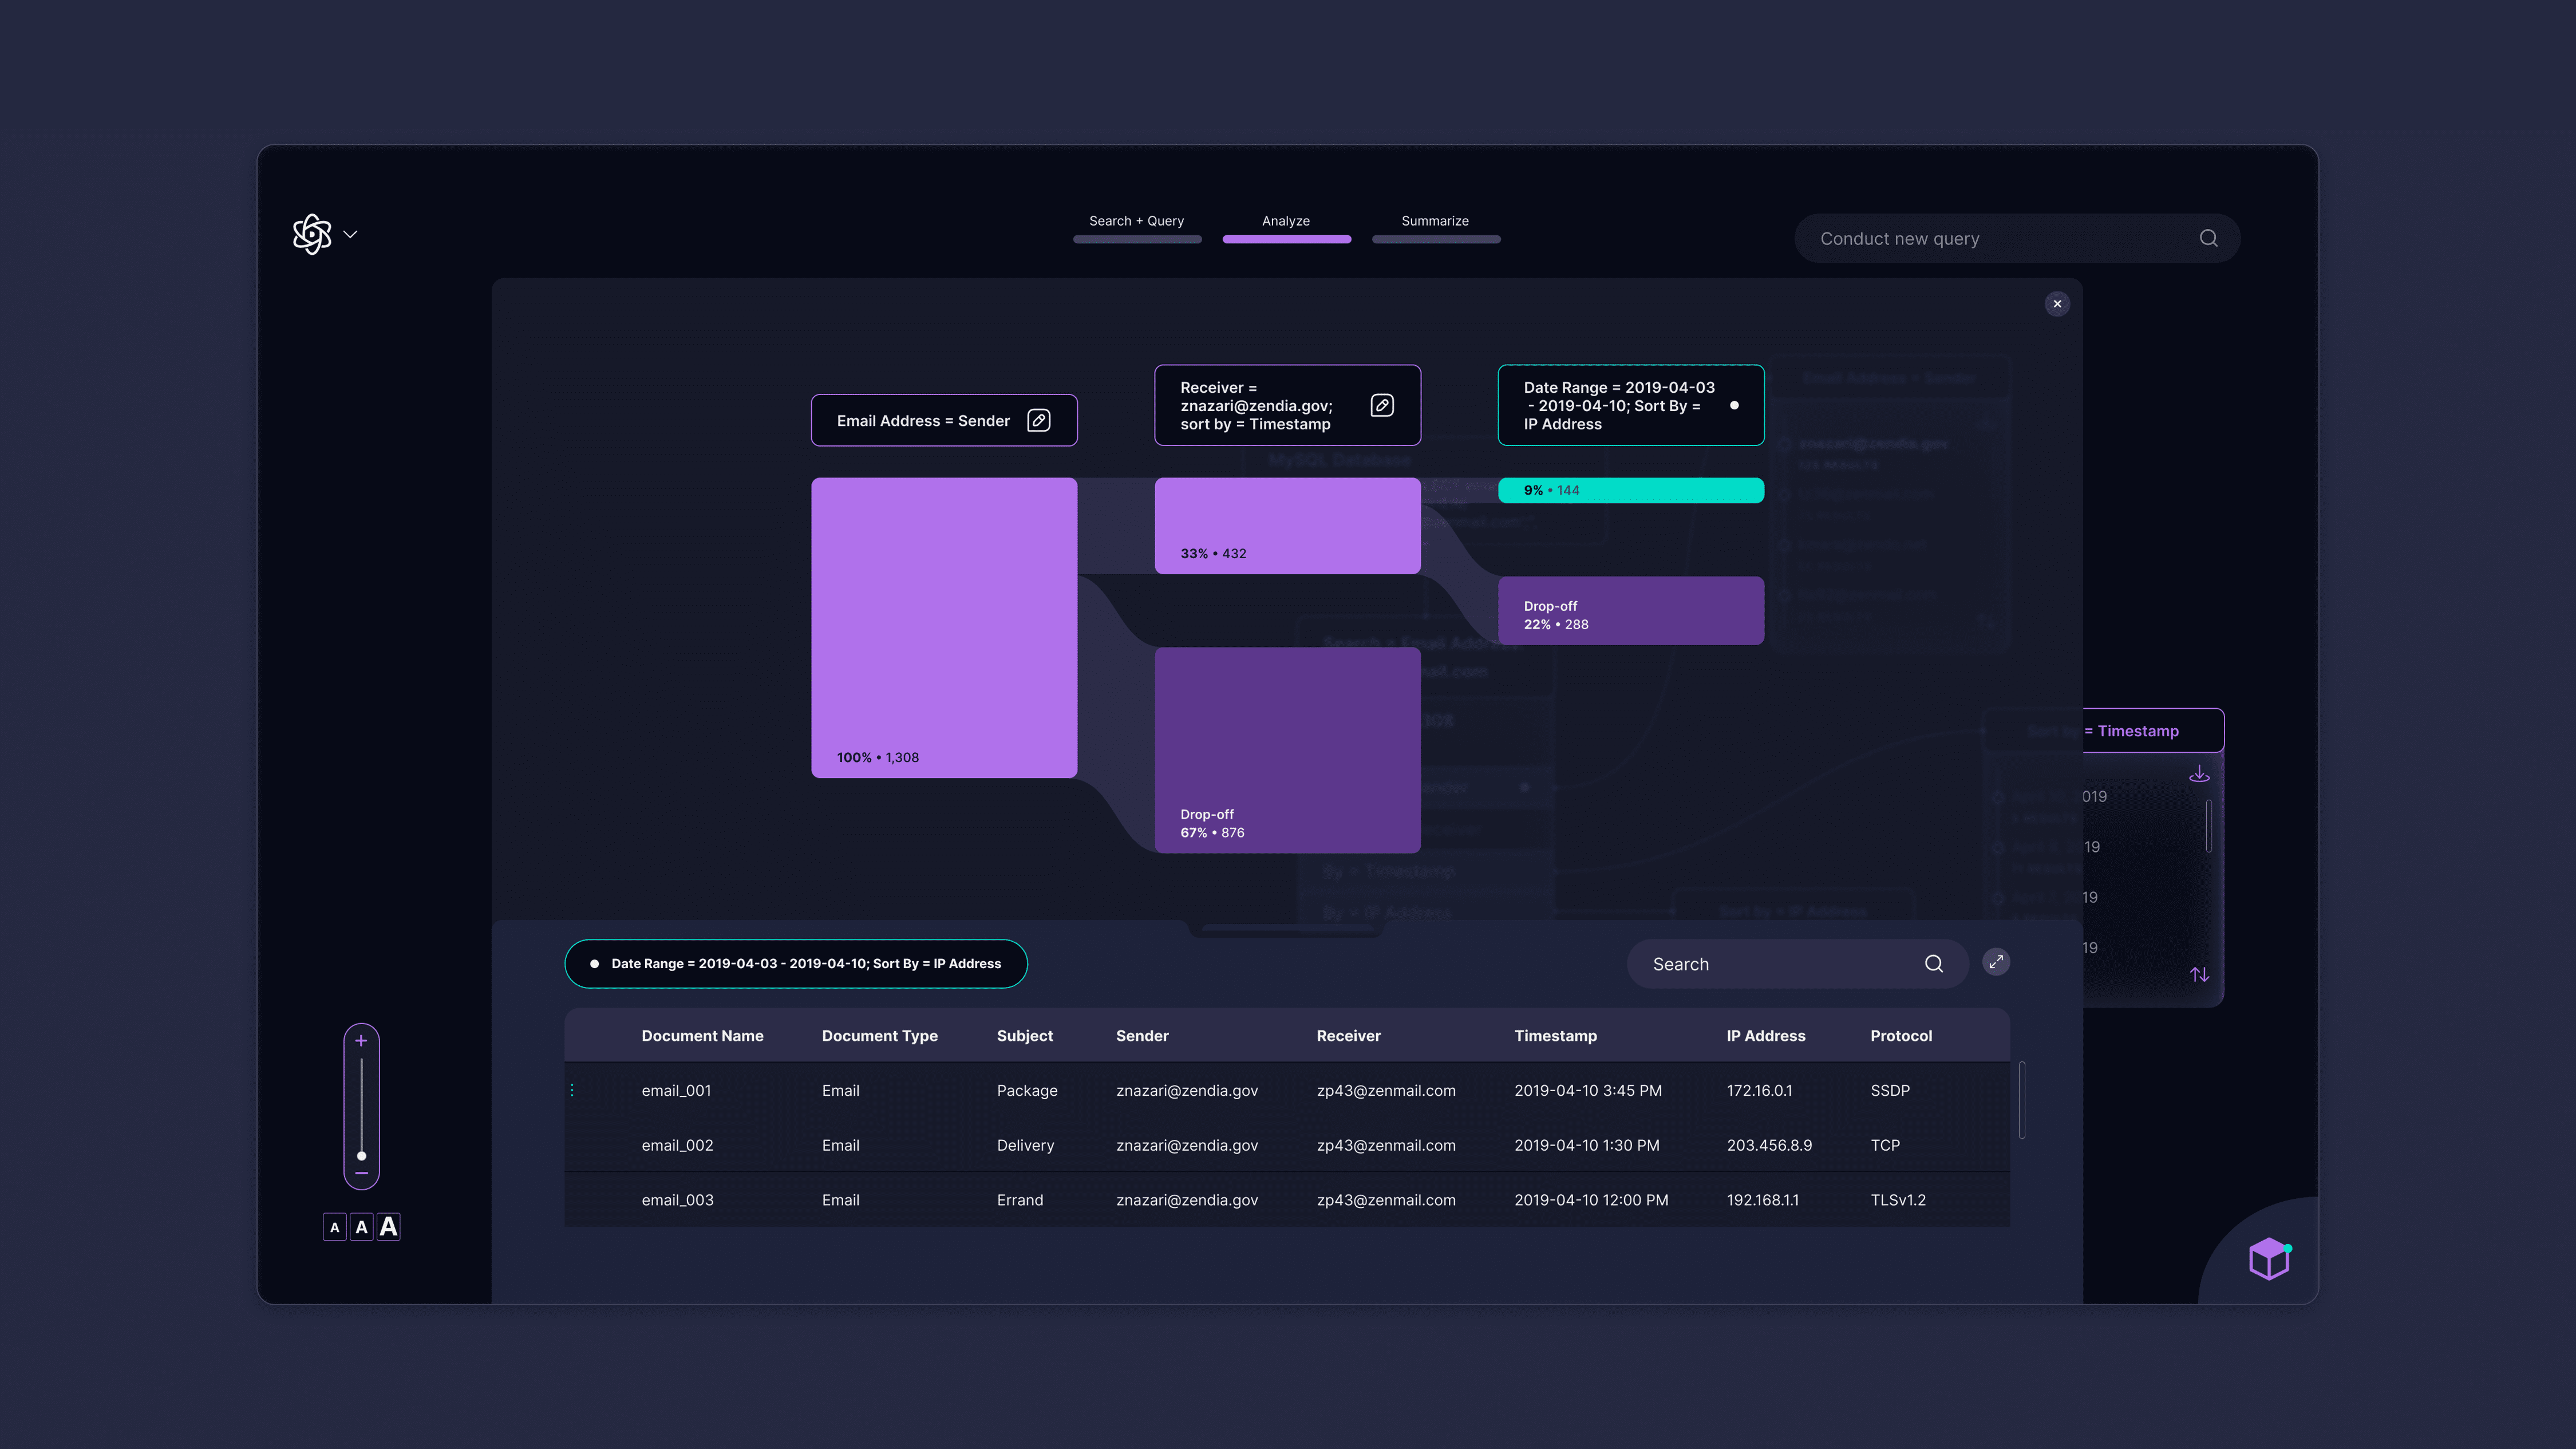Expand the table to fullscreen
Image resolution: width=2576 pixels, height=1449 pixels.
coord(1996,962)
